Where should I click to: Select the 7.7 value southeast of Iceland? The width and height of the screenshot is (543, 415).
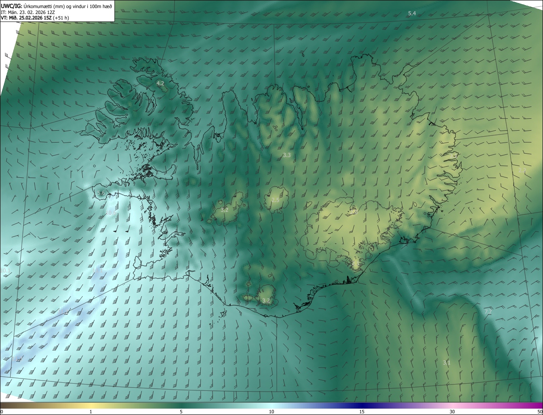(x=488, y=312)
